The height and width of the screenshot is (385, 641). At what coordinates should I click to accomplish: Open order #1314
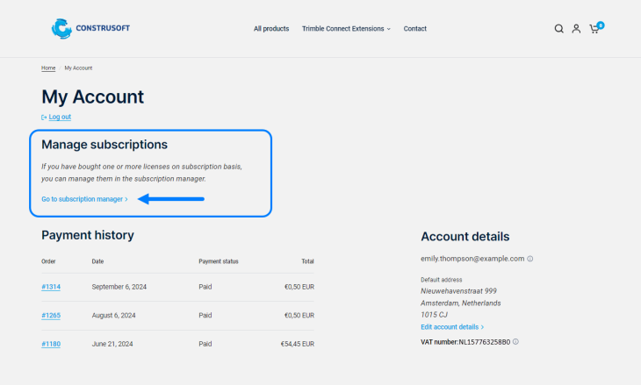[x=51, y=287]
